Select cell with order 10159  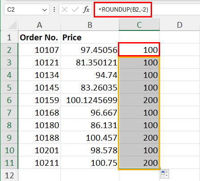pos(39,100)
